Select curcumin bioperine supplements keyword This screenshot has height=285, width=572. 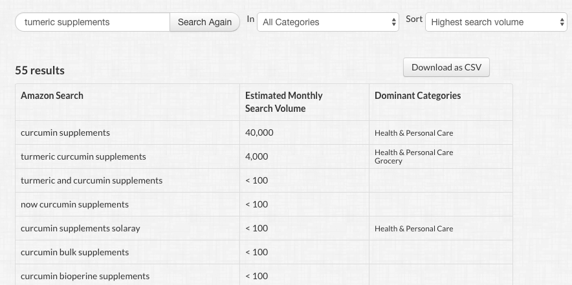click(x=85, y=276)
